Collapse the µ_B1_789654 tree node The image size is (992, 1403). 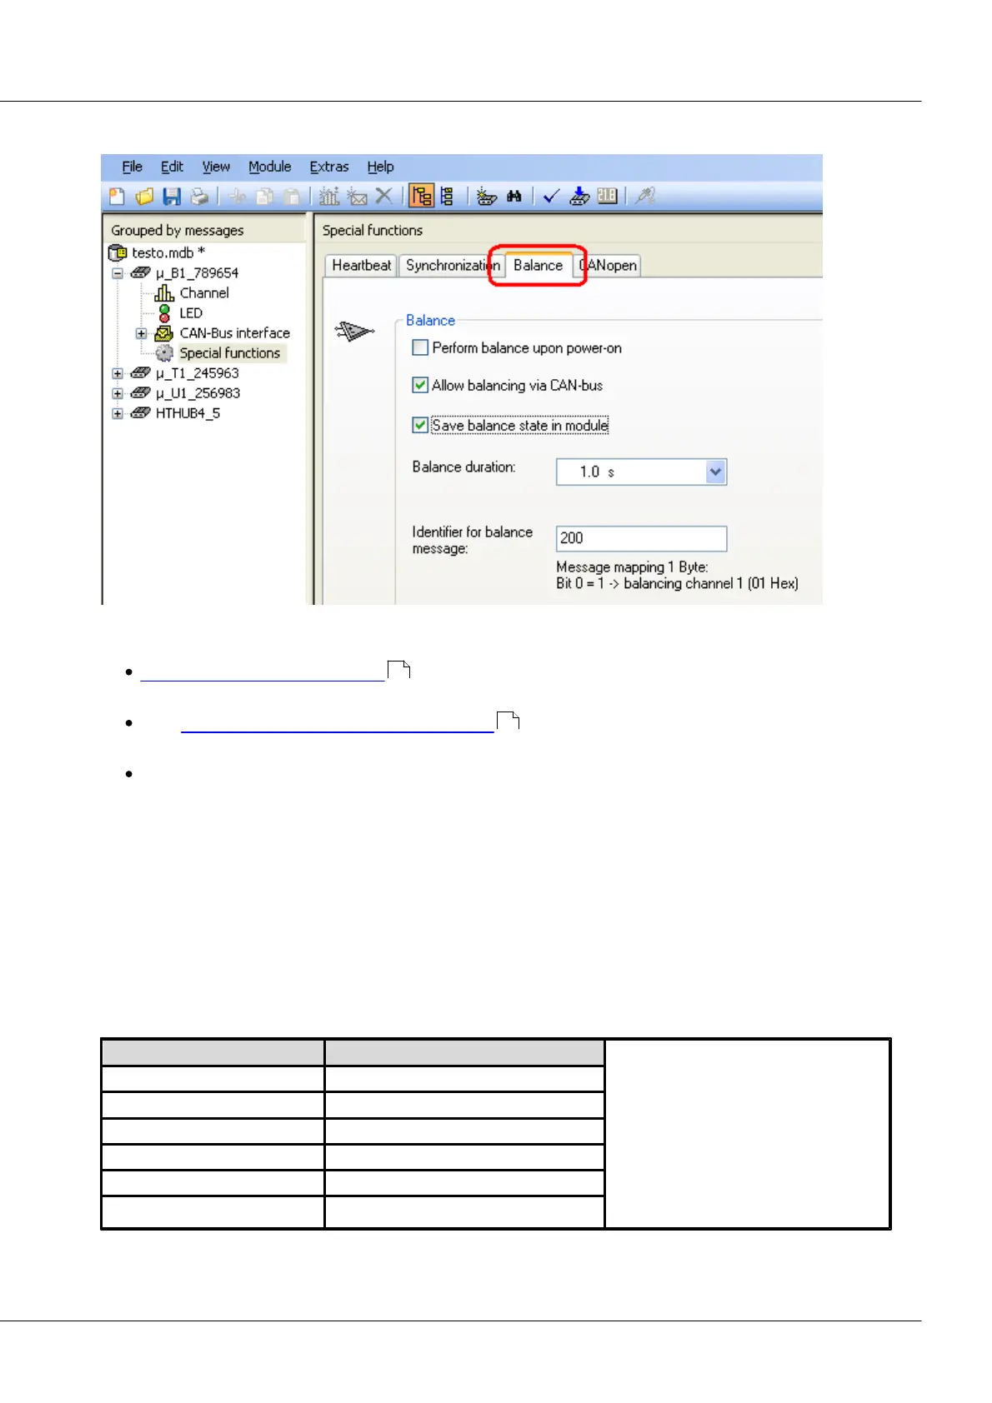point(118,272)
